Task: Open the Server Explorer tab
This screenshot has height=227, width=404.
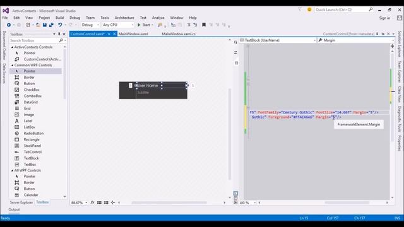Action: 21,202
